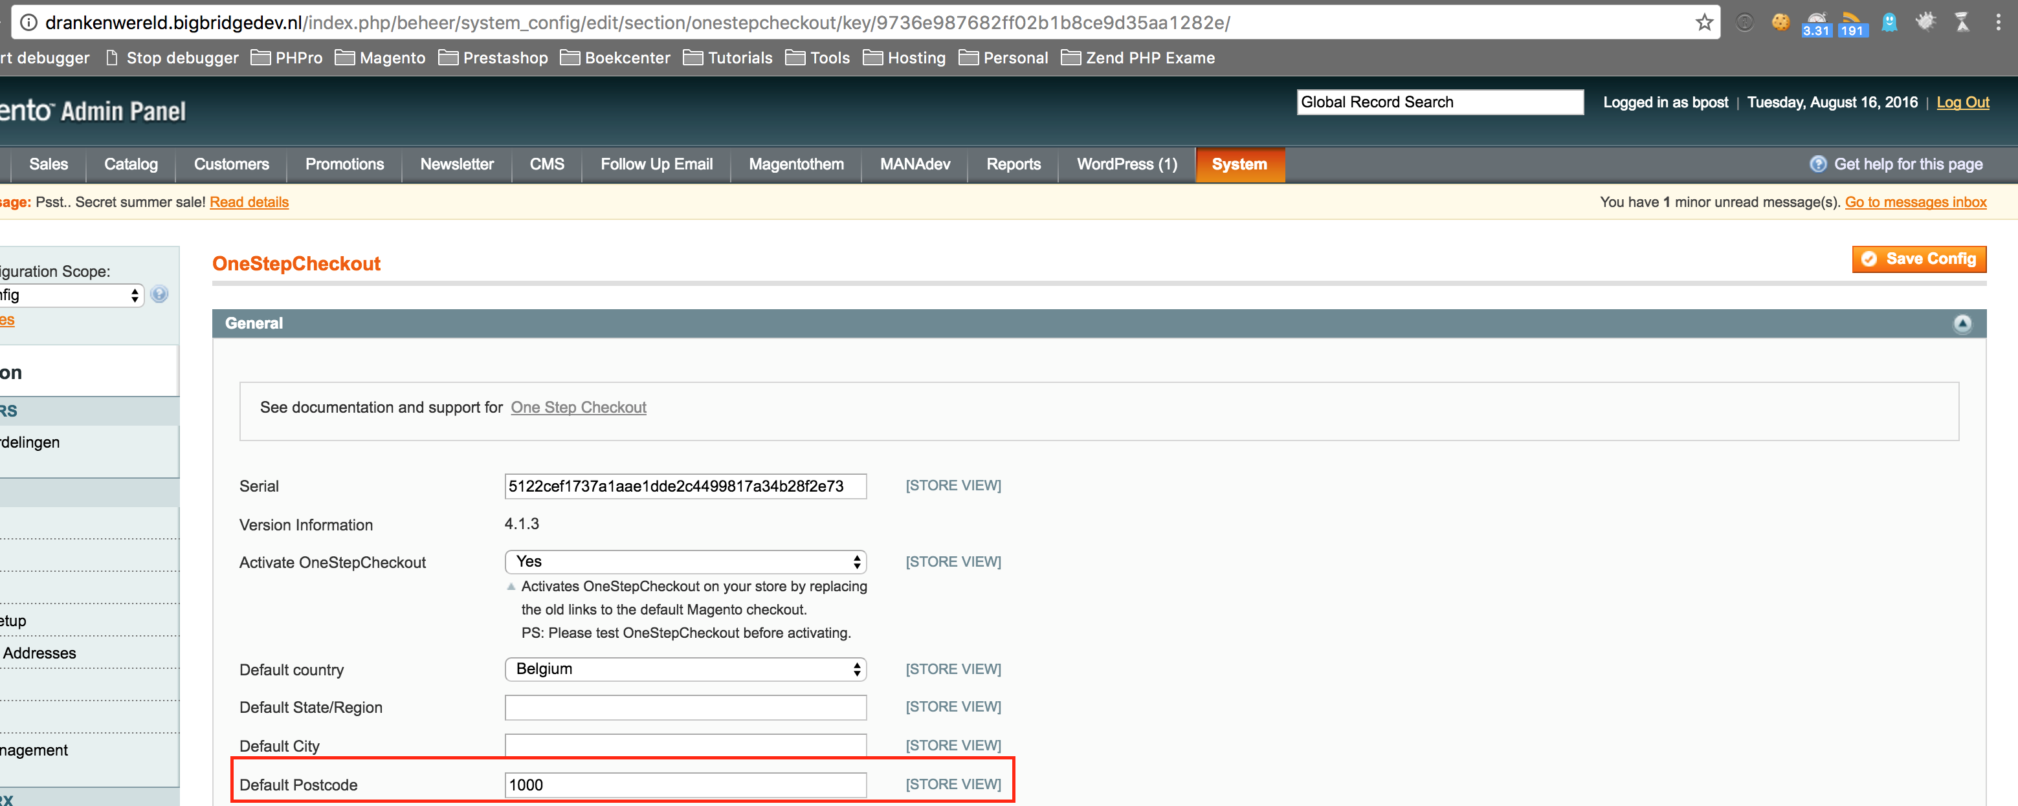Click the Default Postcode input field
This screenshot has height=806, width=2018.
685,784
